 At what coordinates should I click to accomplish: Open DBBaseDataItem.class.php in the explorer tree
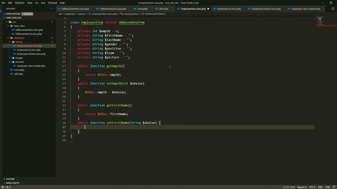pyautogui.click(x=29, y=30)
